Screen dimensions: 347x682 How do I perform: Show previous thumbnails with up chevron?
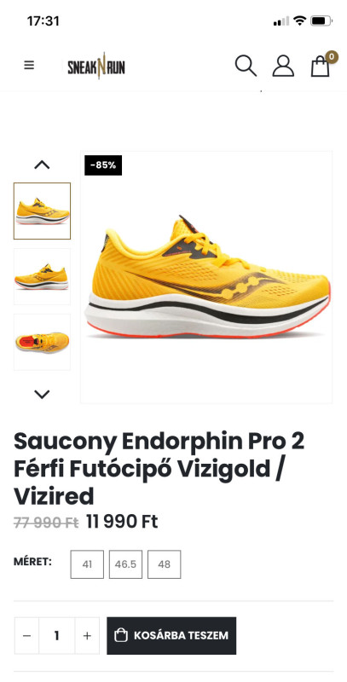[42, 165]
